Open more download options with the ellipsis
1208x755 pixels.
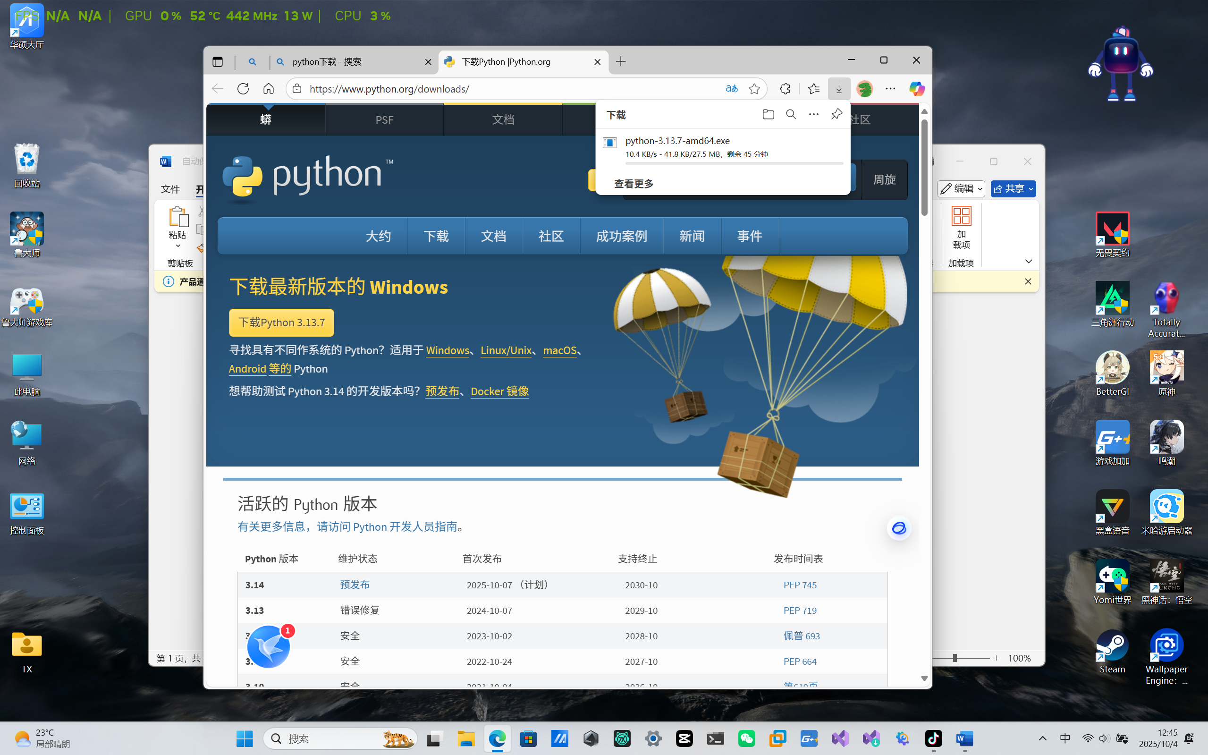[813, 114]
